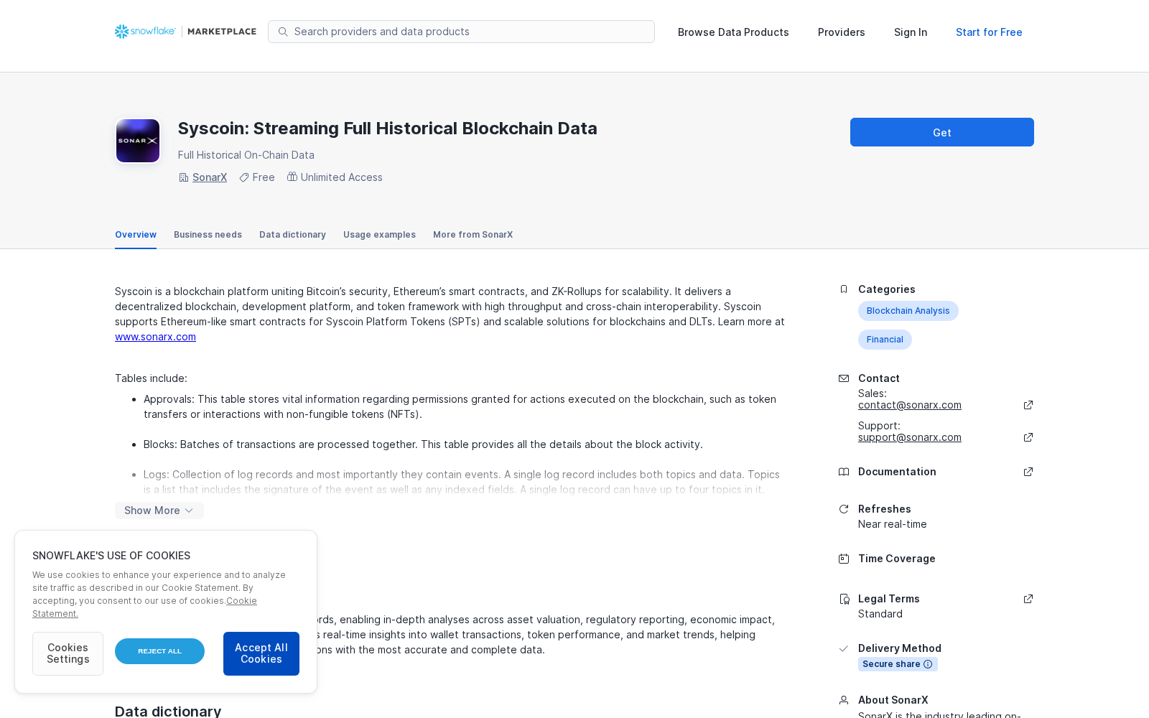The width and height of the screenshot is (1149, 718).
Task: Click the 'Standard' legal terms value
Action: [x=880, y=614]
